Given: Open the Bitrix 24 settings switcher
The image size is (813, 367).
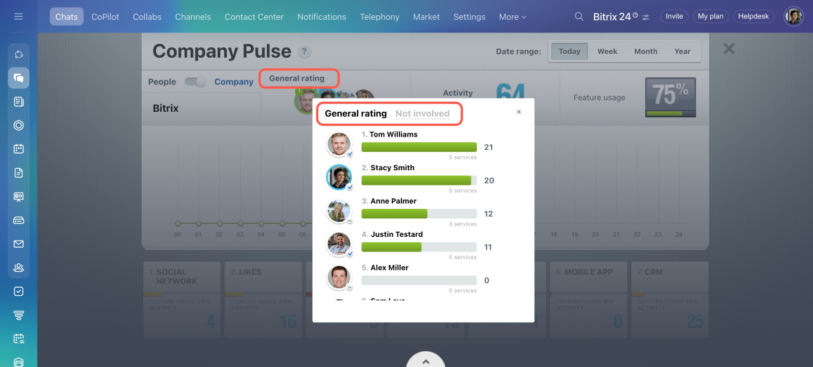Looking at the screenshot, I should click(x=646, y=17).
